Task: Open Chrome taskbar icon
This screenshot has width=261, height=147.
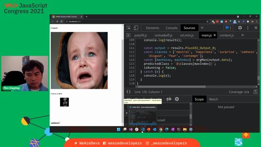Action: pyautogui.click(x=161, y=129)
